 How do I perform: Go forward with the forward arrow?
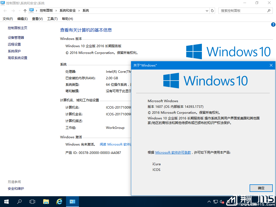13,11
